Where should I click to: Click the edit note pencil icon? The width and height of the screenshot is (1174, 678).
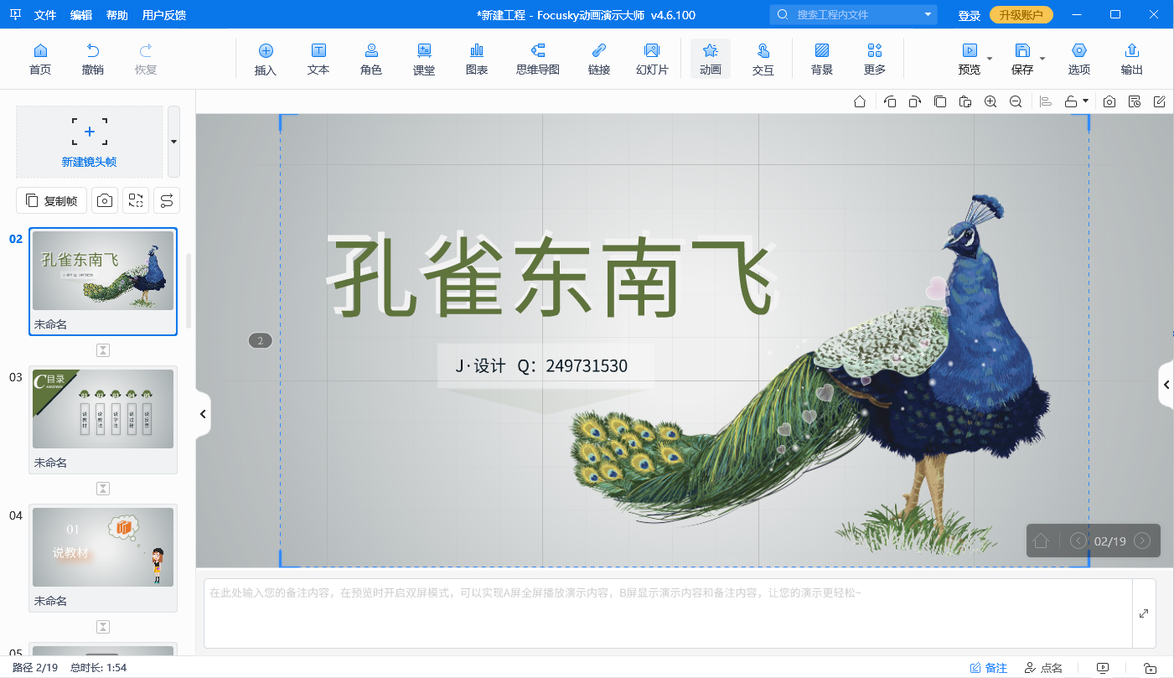[x=1160, y=101]
